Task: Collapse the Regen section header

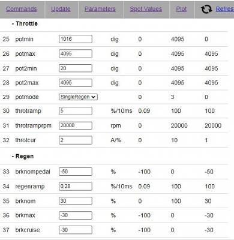Action: pyautogui.click(x=23, y=156)
